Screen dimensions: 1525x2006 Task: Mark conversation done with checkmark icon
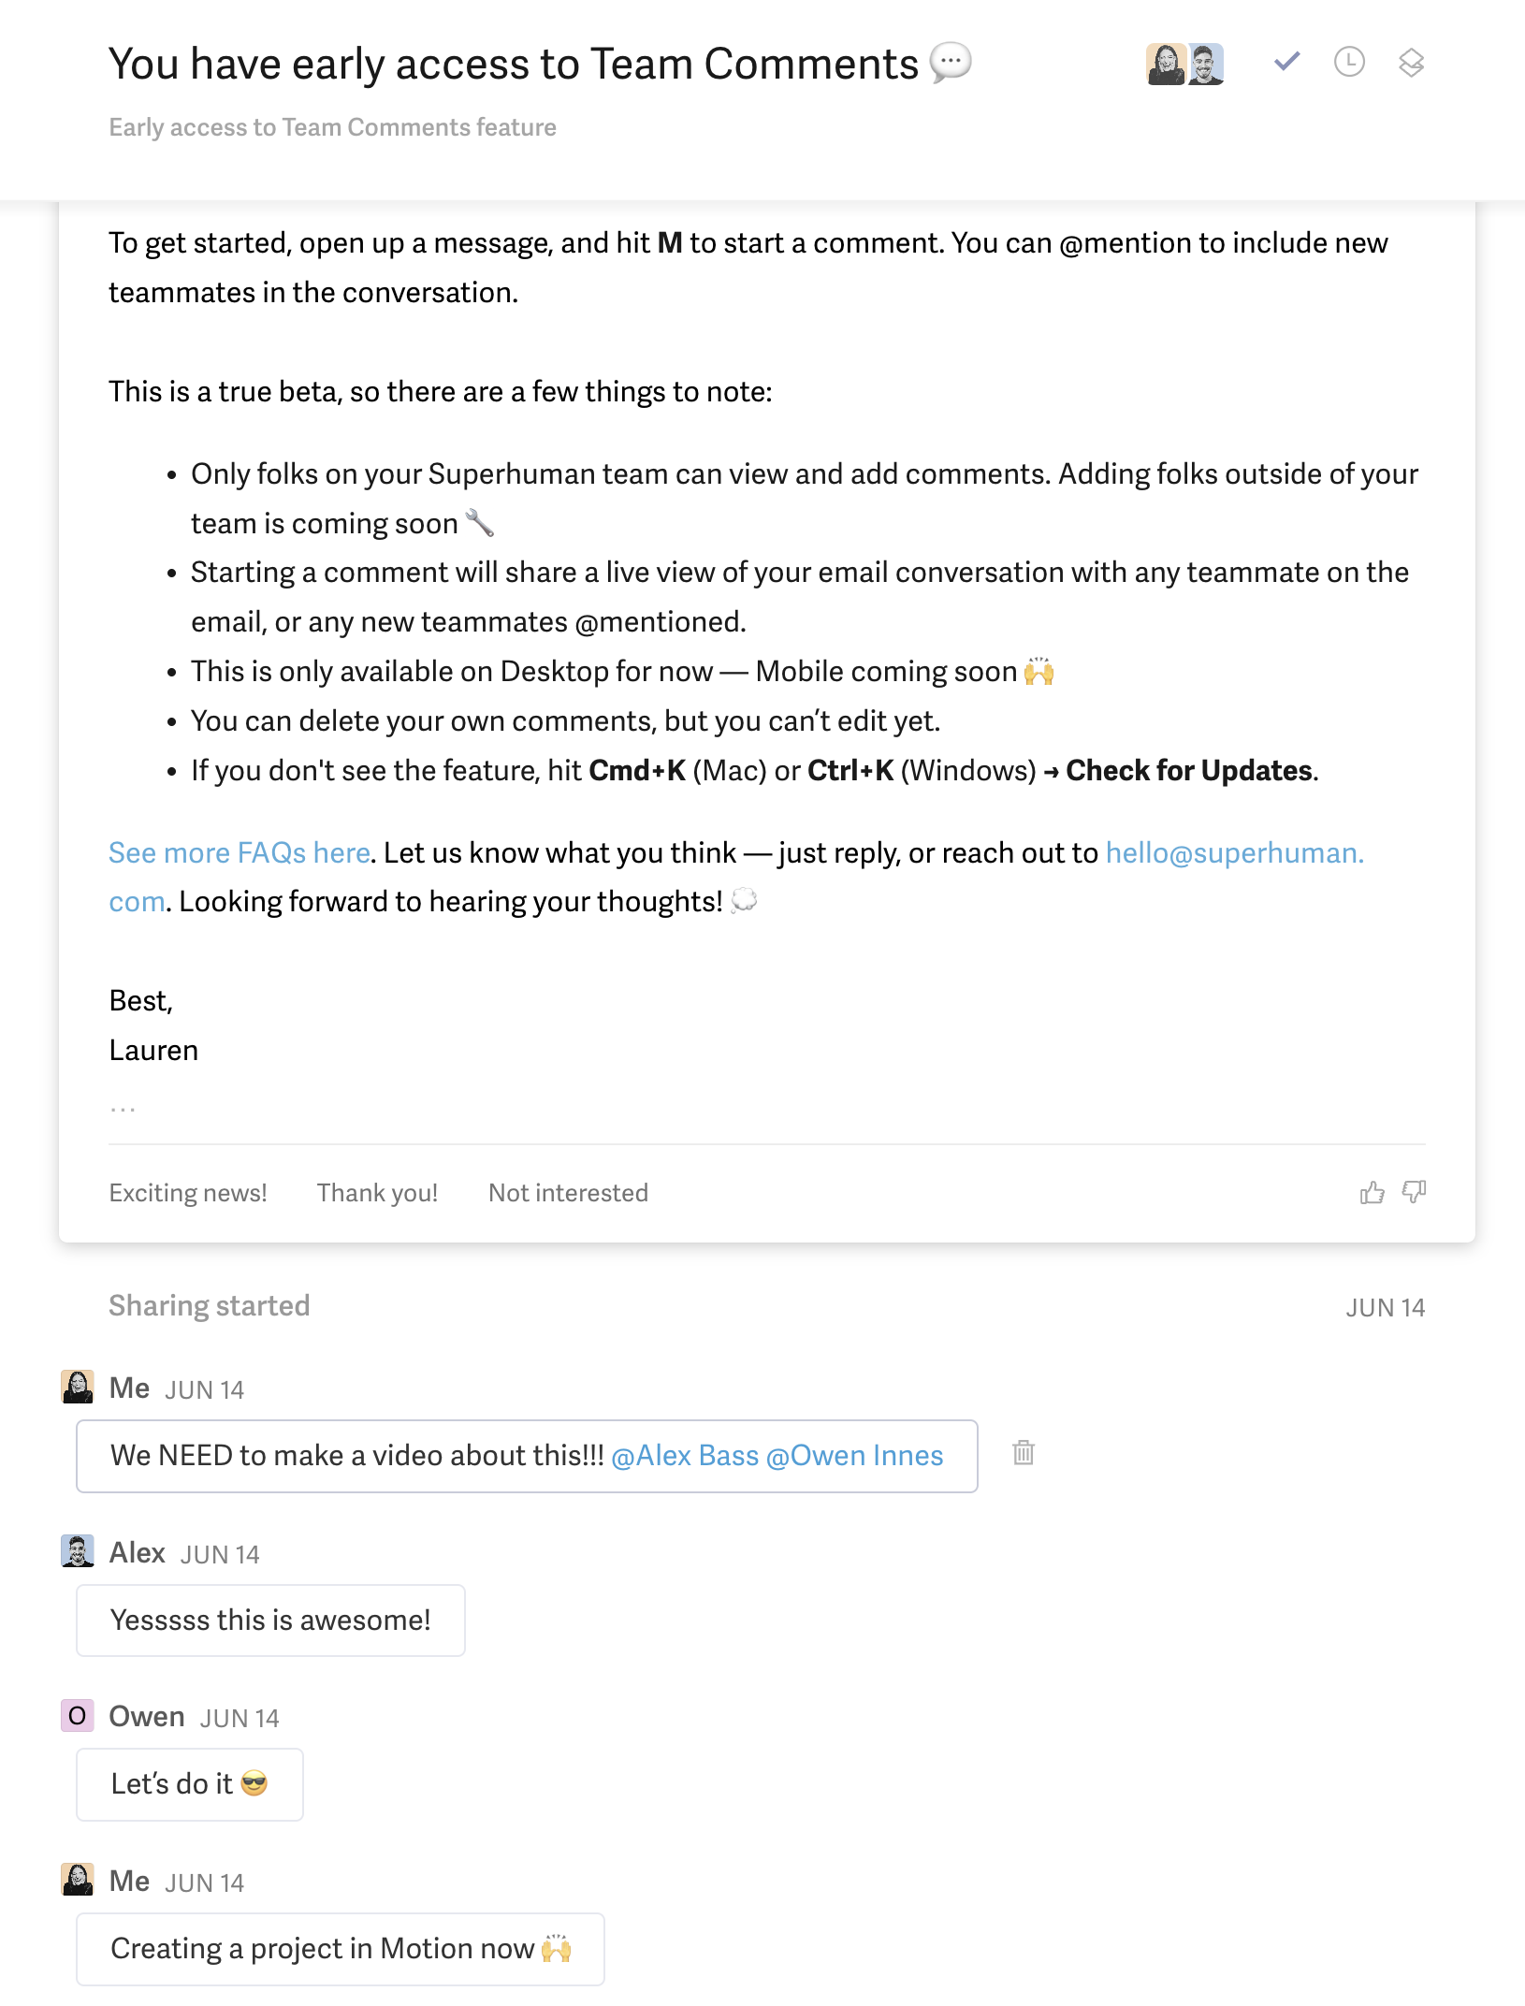click(1287, 62)
